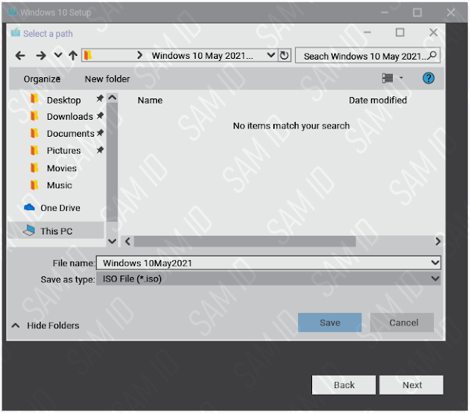Refresh the current folder view

click(x=284, y=55)
